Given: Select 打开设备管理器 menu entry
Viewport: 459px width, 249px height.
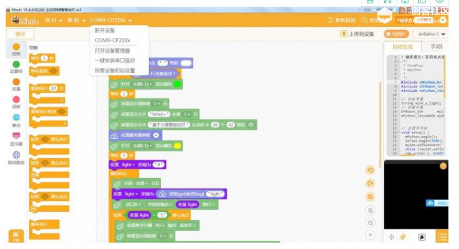Looking at the screenshot, I should pyautogui.click(x=112, y=51).
